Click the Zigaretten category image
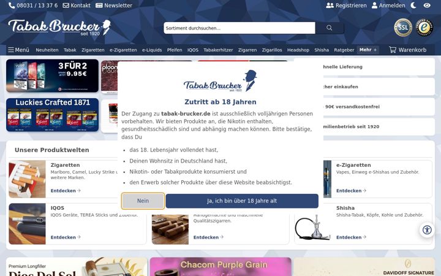Screen dimensions: 441x276 tap(28, 179)
